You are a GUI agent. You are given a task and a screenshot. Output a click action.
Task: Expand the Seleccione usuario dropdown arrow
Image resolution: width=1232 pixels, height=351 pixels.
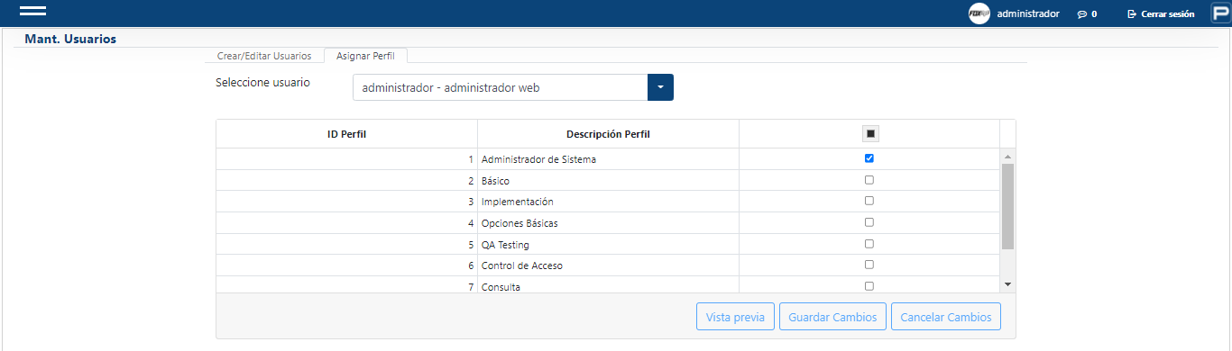[660, 87]
